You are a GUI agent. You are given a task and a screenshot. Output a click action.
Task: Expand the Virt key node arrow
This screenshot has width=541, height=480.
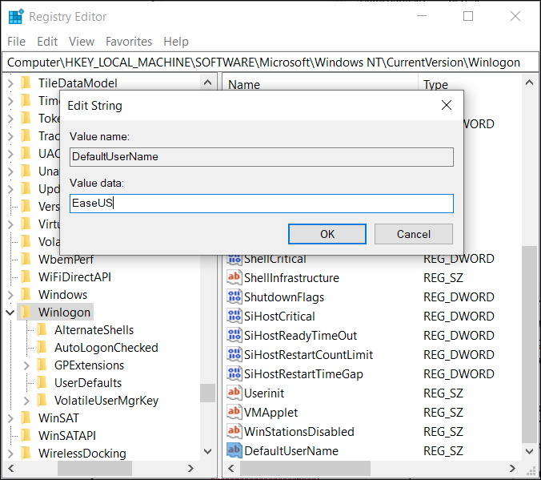click(x=10, y=224)
